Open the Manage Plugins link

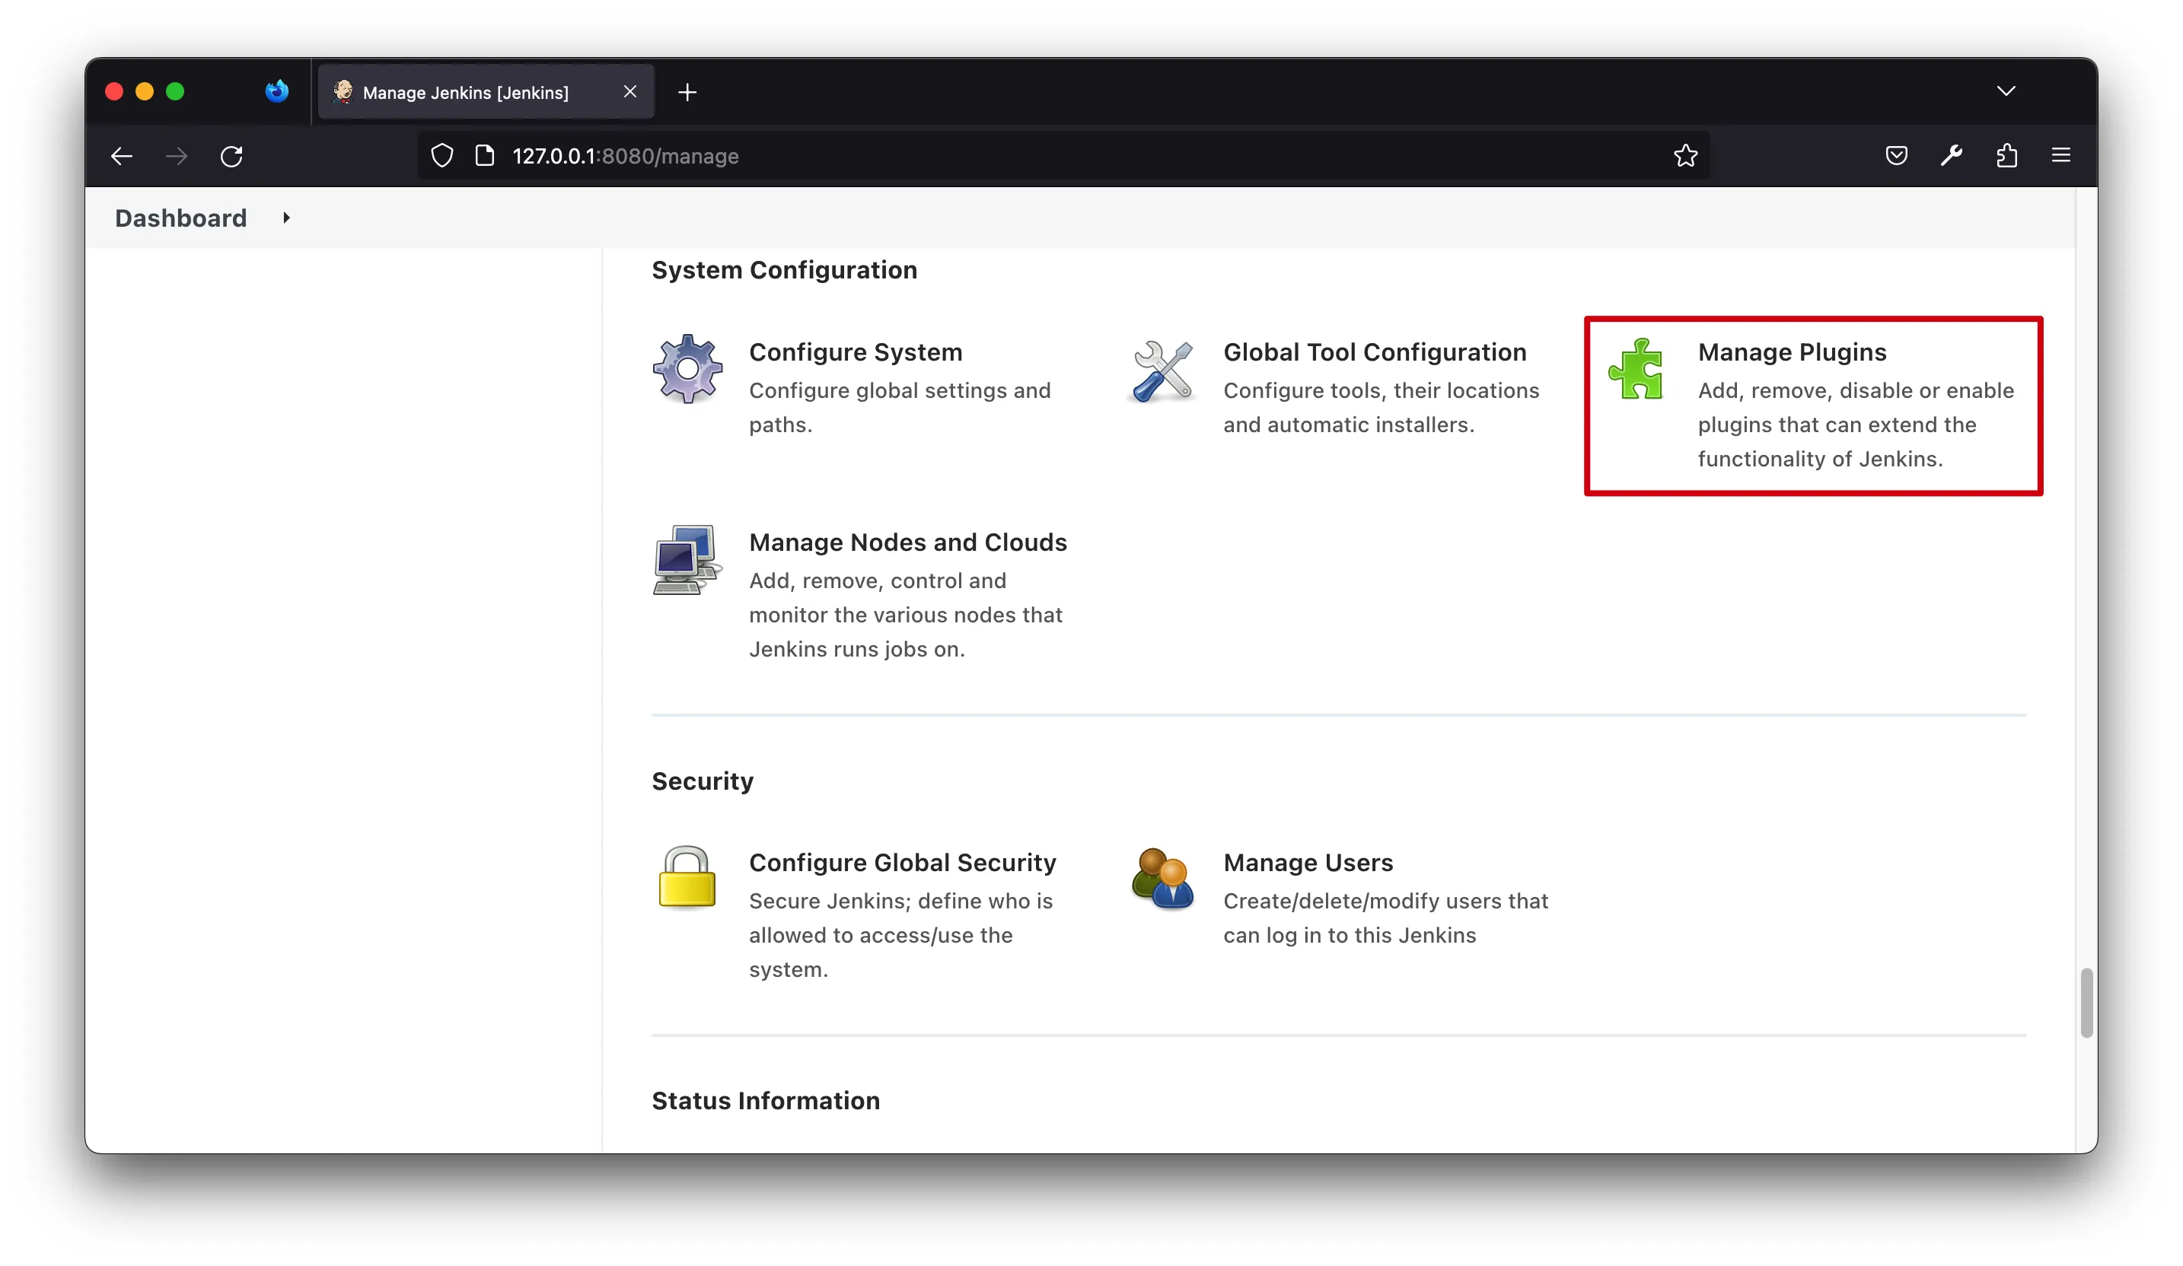coord(1792,352)
